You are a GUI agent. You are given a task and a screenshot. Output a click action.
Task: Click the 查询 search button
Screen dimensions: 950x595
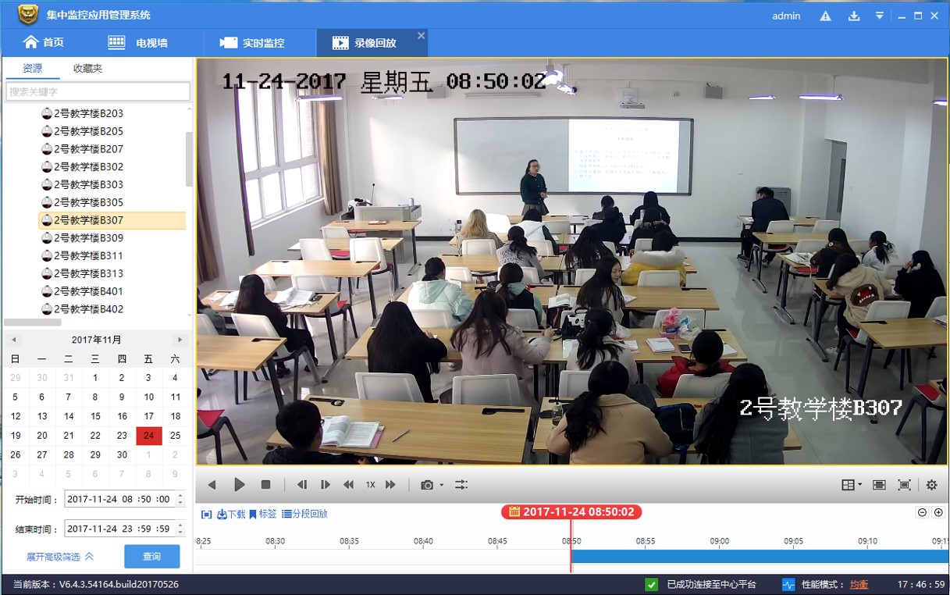[151, 557]
